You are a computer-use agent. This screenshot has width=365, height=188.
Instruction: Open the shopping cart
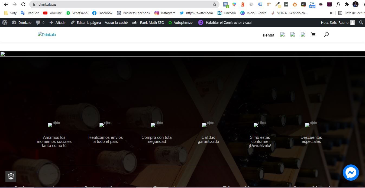tap(313, 35)
